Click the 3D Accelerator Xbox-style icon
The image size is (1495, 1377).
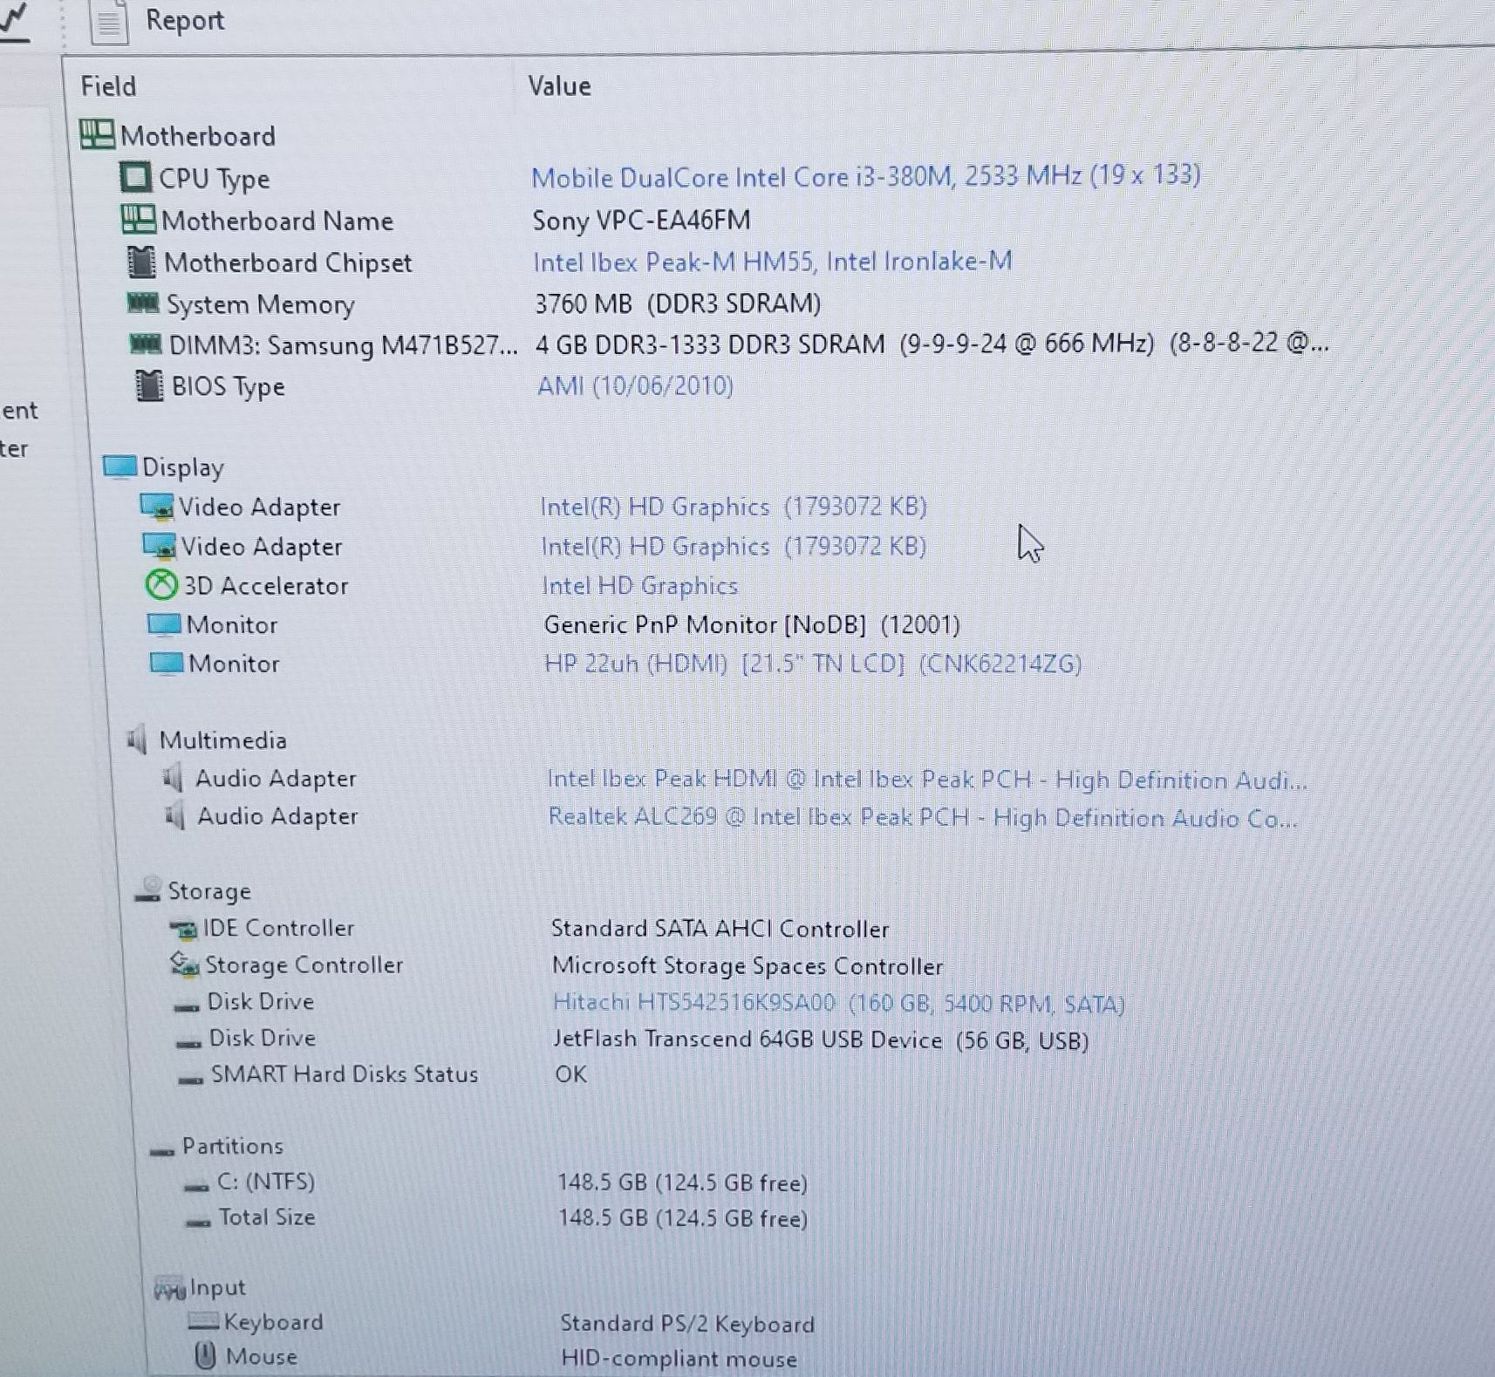[x=161, y=584]
